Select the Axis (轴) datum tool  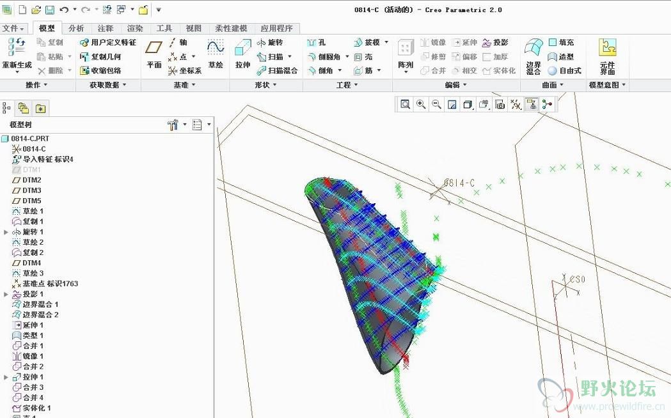click(x=178, y=42)
